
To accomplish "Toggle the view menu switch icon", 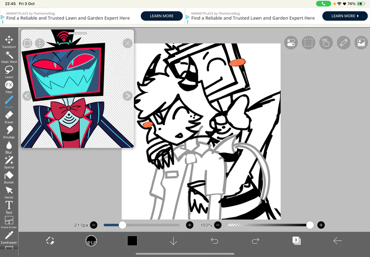I will click(x=291, y=43).
